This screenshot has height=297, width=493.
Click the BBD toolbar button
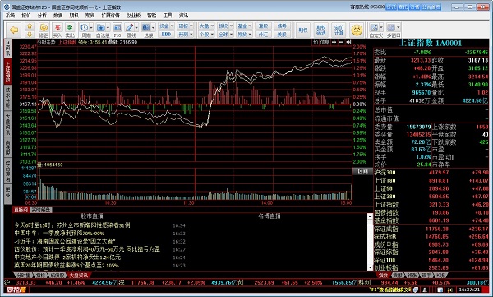(166, 34)
